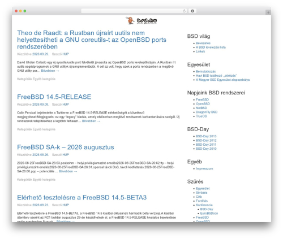283x239 pixels.
Task: Click the BSD-Day sidebar heading
Action: click(198, 129)
